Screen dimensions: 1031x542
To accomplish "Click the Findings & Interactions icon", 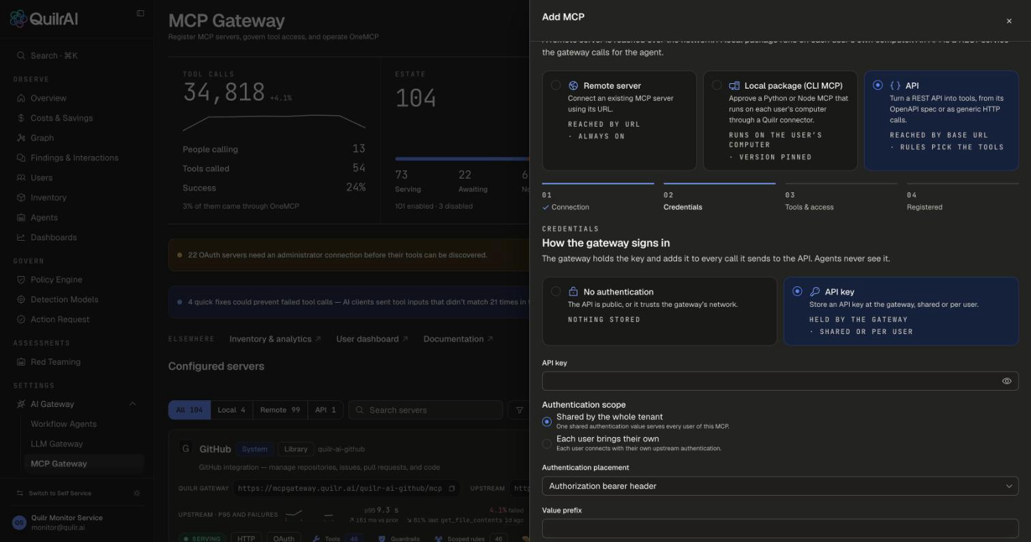I will 21,157.
